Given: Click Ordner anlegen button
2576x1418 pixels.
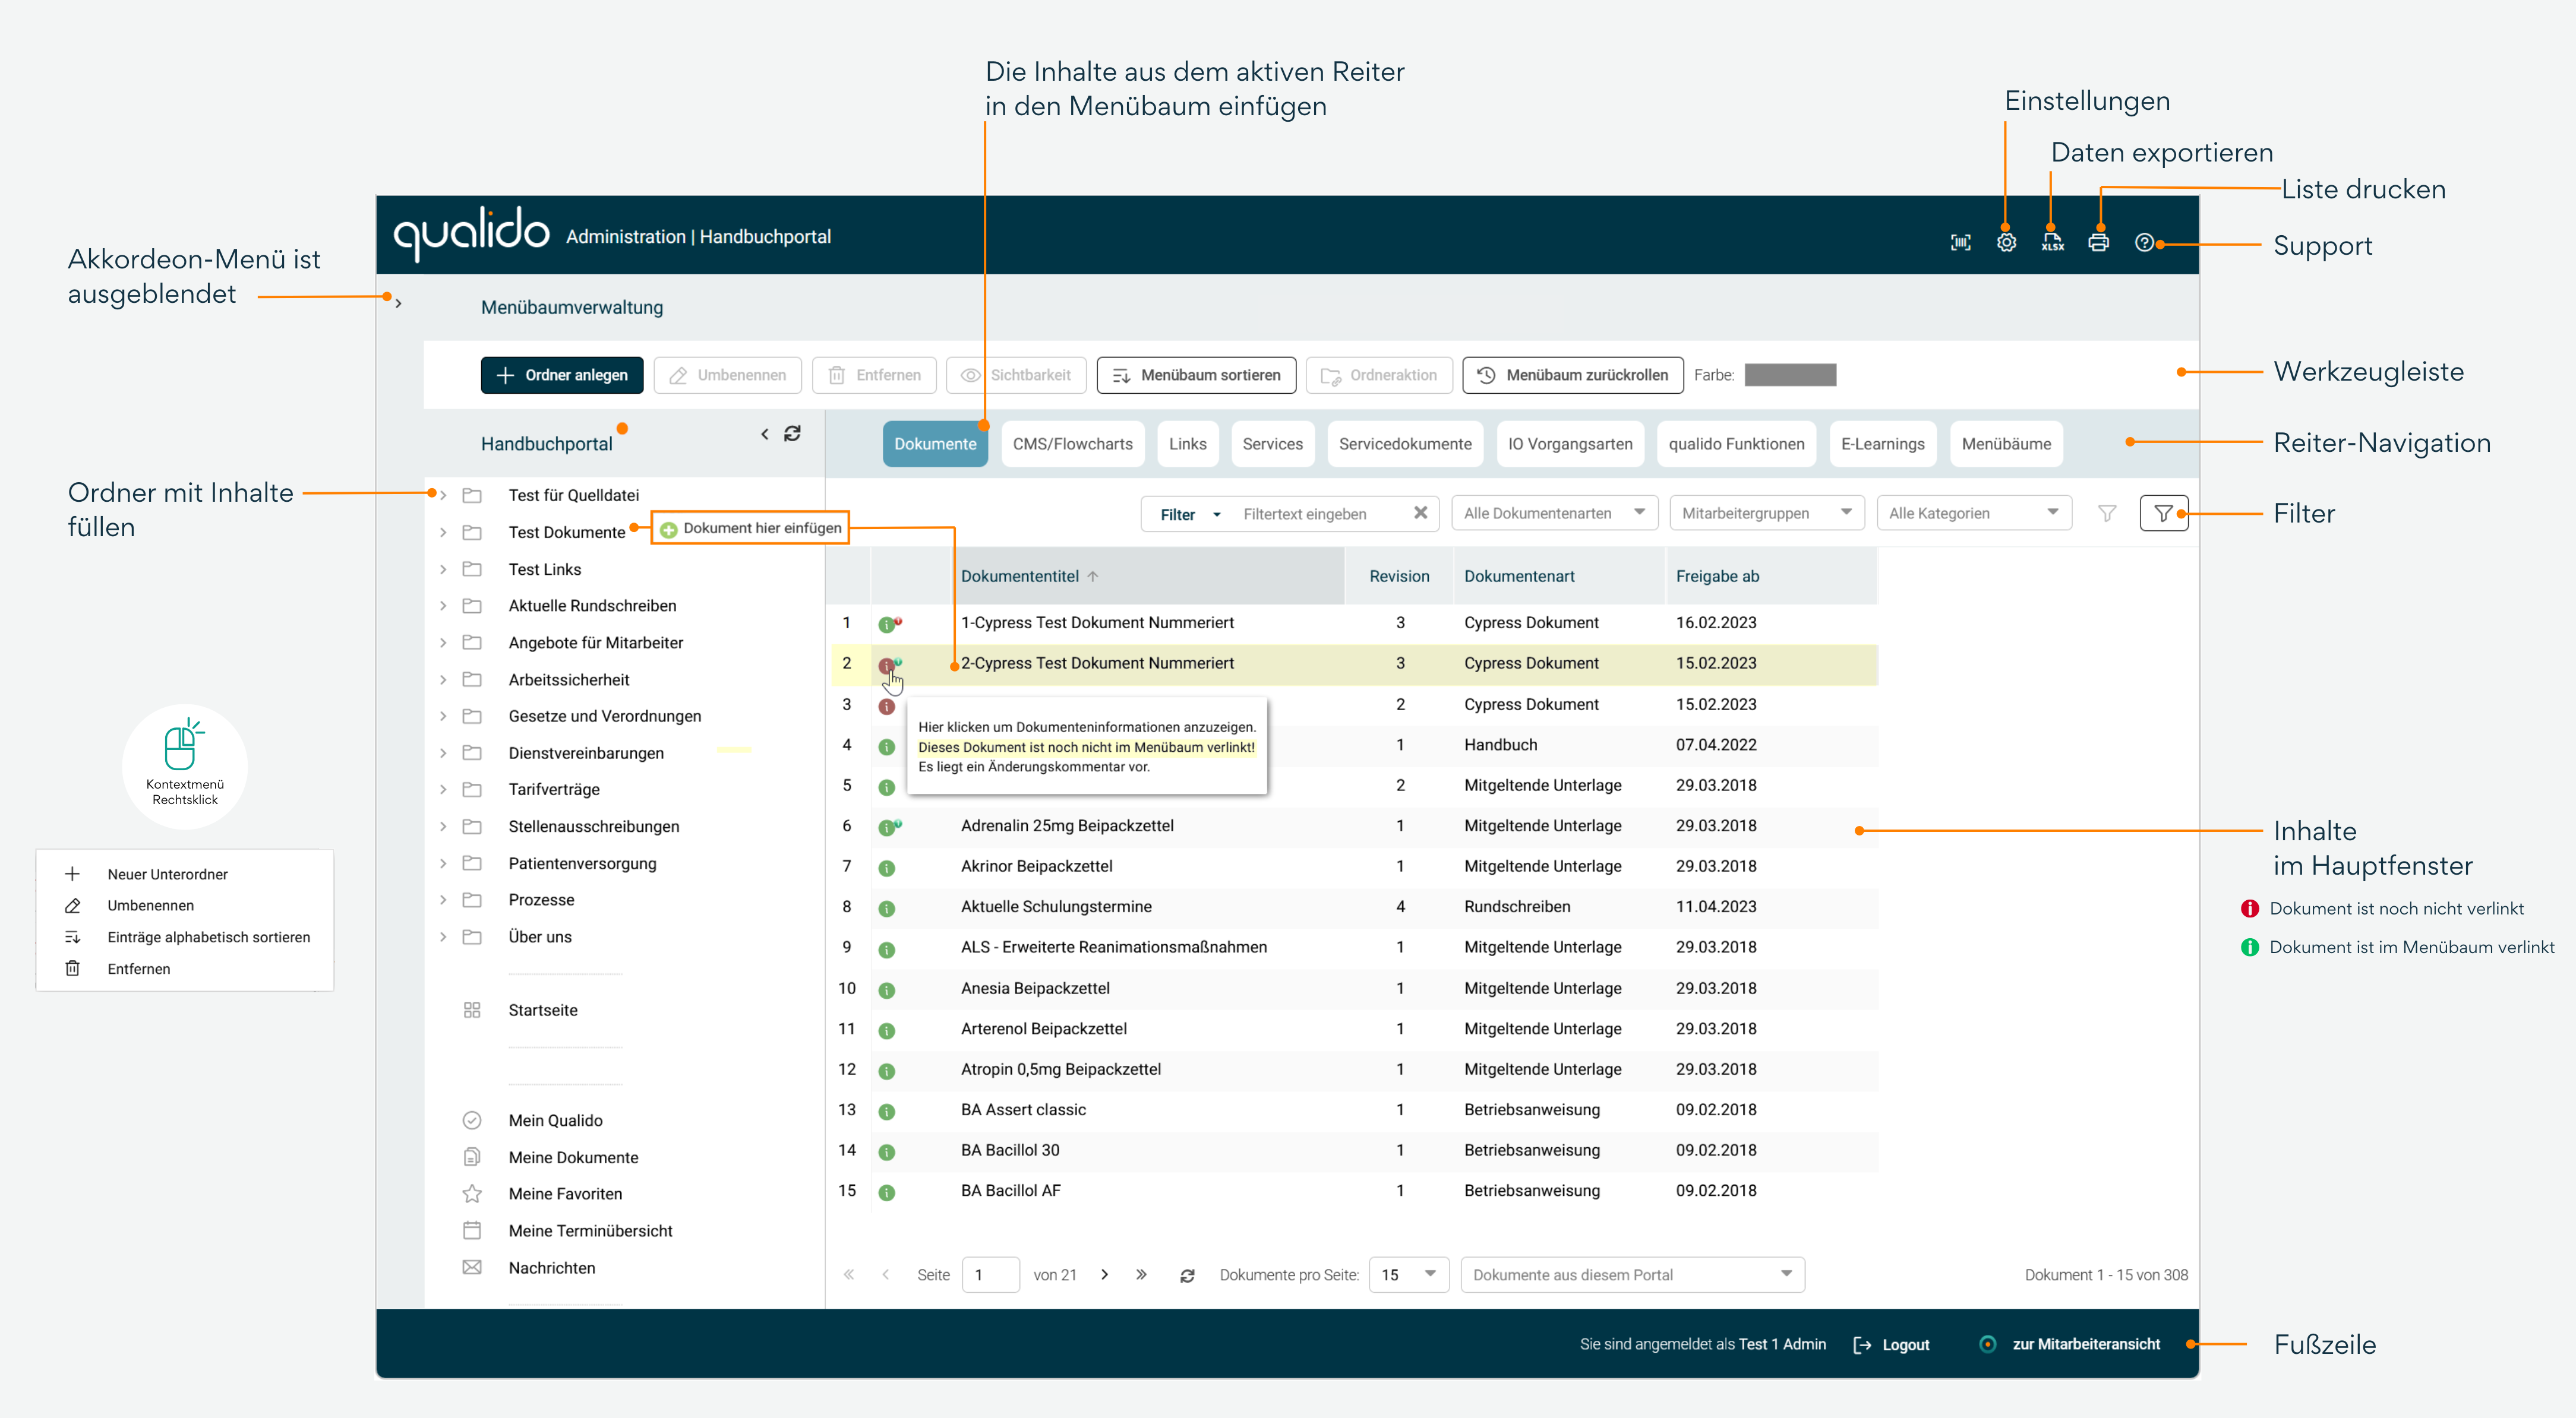Looking at the screenshot, I should [562, 375].
